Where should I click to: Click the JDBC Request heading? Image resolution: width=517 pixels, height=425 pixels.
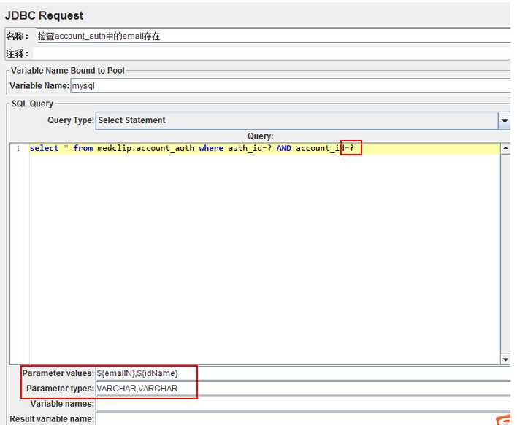pyautogui.click(x=45, y=15)
